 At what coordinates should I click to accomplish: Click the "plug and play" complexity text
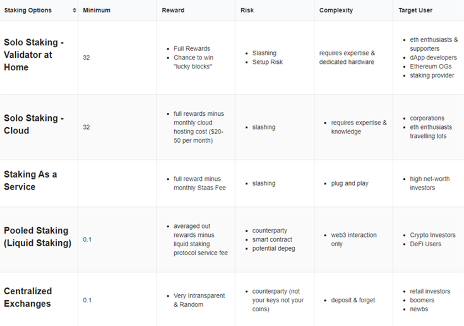point(350,183)
